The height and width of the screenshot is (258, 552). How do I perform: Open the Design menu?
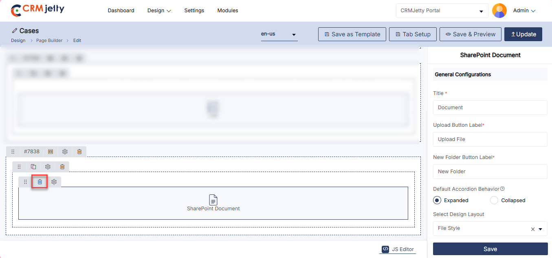(159, 11)
